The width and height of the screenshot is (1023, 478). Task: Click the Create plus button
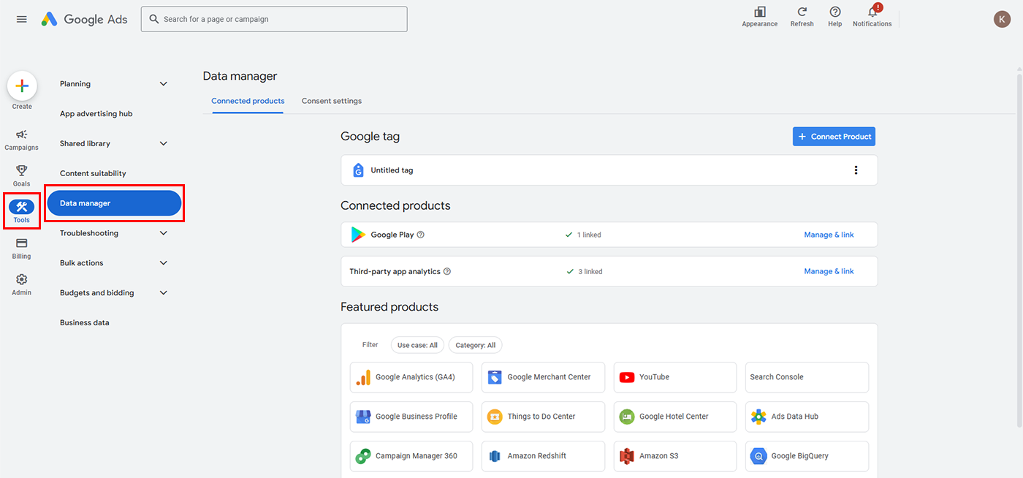point(22,86)
